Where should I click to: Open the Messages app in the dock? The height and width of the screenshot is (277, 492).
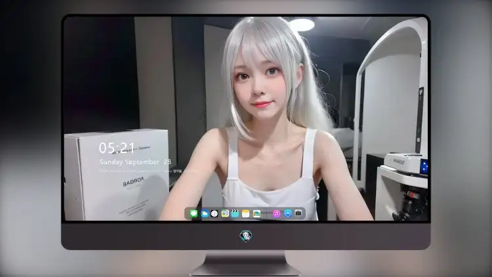coord(194,214)
